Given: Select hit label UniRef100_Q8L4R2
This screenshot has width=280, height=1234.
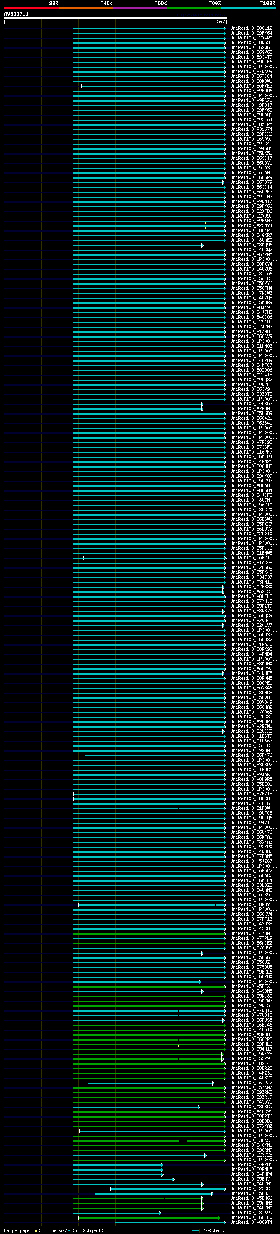Looking at the screenshot, I should (251, 230).
